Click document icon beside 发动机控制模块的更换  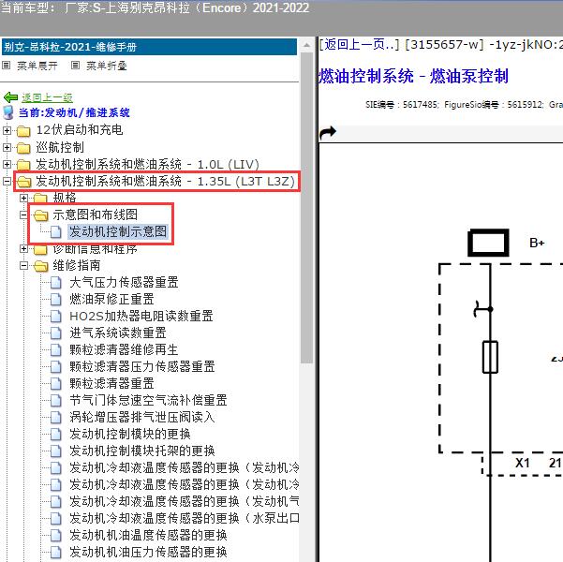55,435
